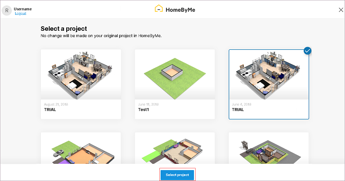Select the TRIAL project from June 4, 2018
The height and width of the screenshot is (181, 345).
click(269, 75)
